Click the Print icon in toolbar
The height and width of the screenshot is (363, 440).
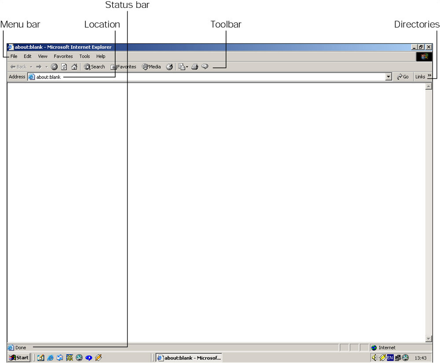194,67
